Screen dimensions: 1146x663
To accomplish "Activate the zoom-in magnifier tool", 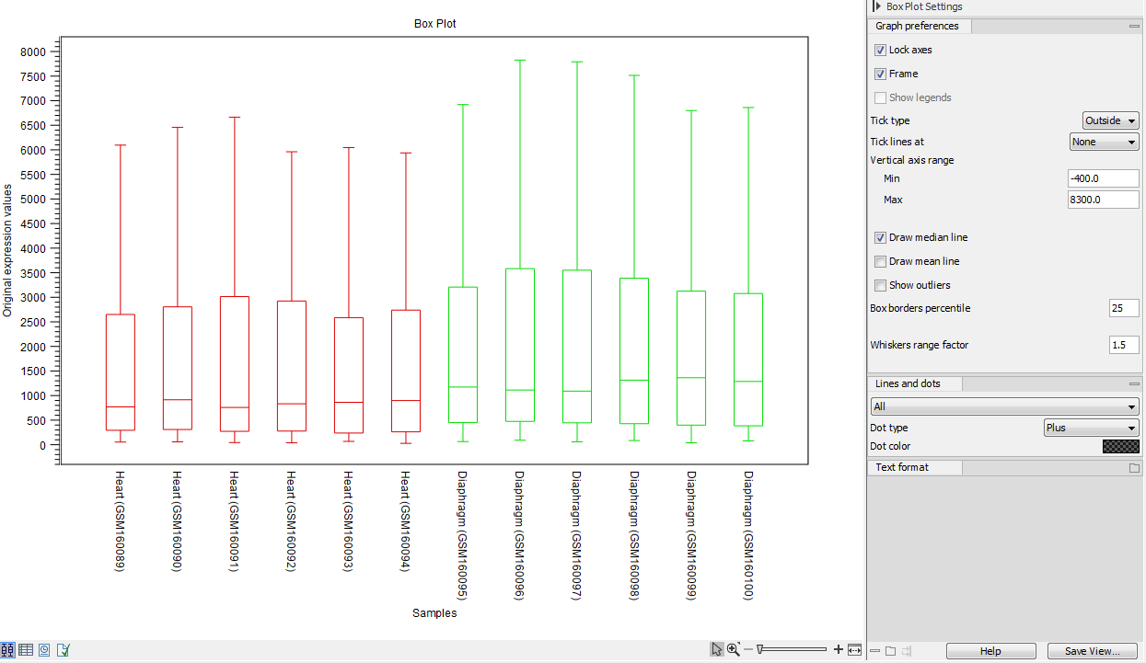I will point(734,648).
